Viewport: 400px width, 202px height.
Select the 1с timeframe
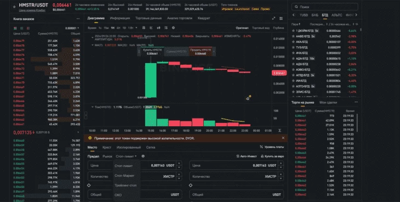100,28
